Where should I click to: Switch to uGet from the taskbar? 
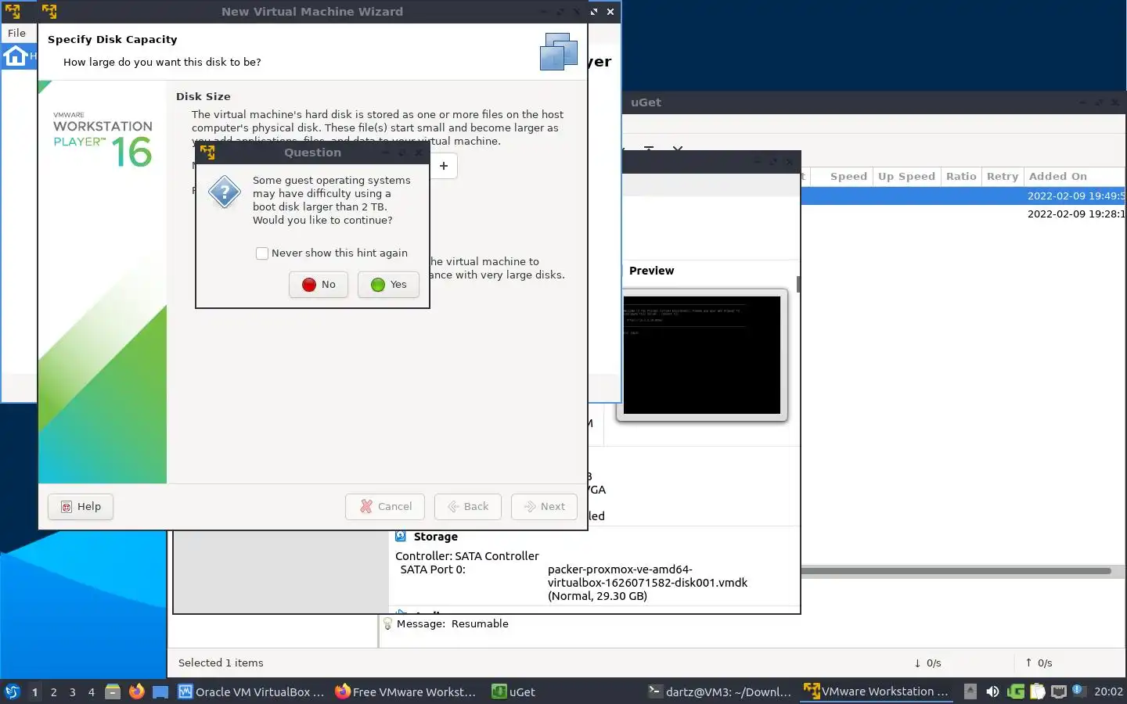click(x=513, y=691)
